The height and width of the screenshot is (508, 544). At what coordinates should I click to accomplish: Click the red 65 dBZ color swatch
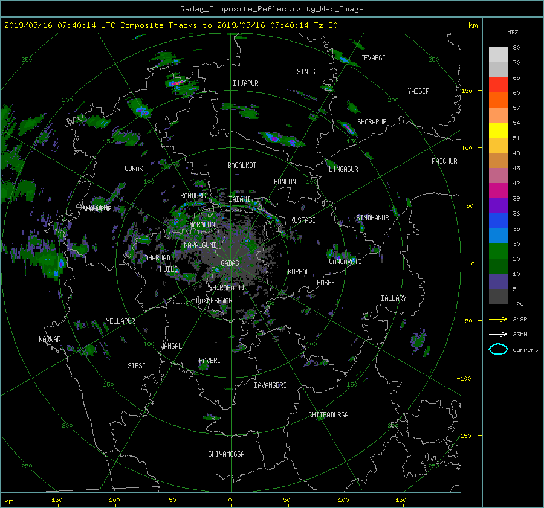click(x=498, y=85)
